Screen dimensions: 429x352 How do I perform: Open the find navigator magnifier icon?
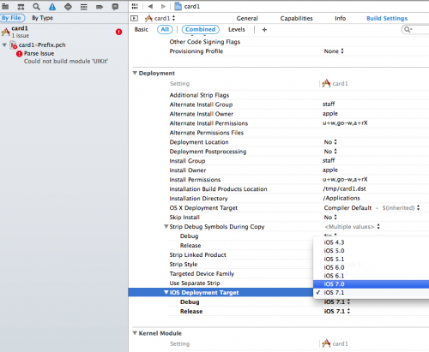click(x=36, y=7)
